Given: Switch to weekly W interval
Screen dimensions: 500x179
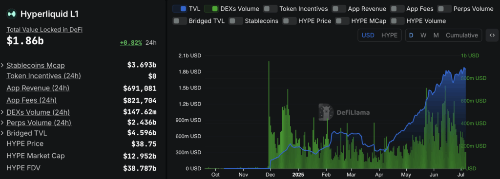Looking at the screenshot, I should coord(423,35).
